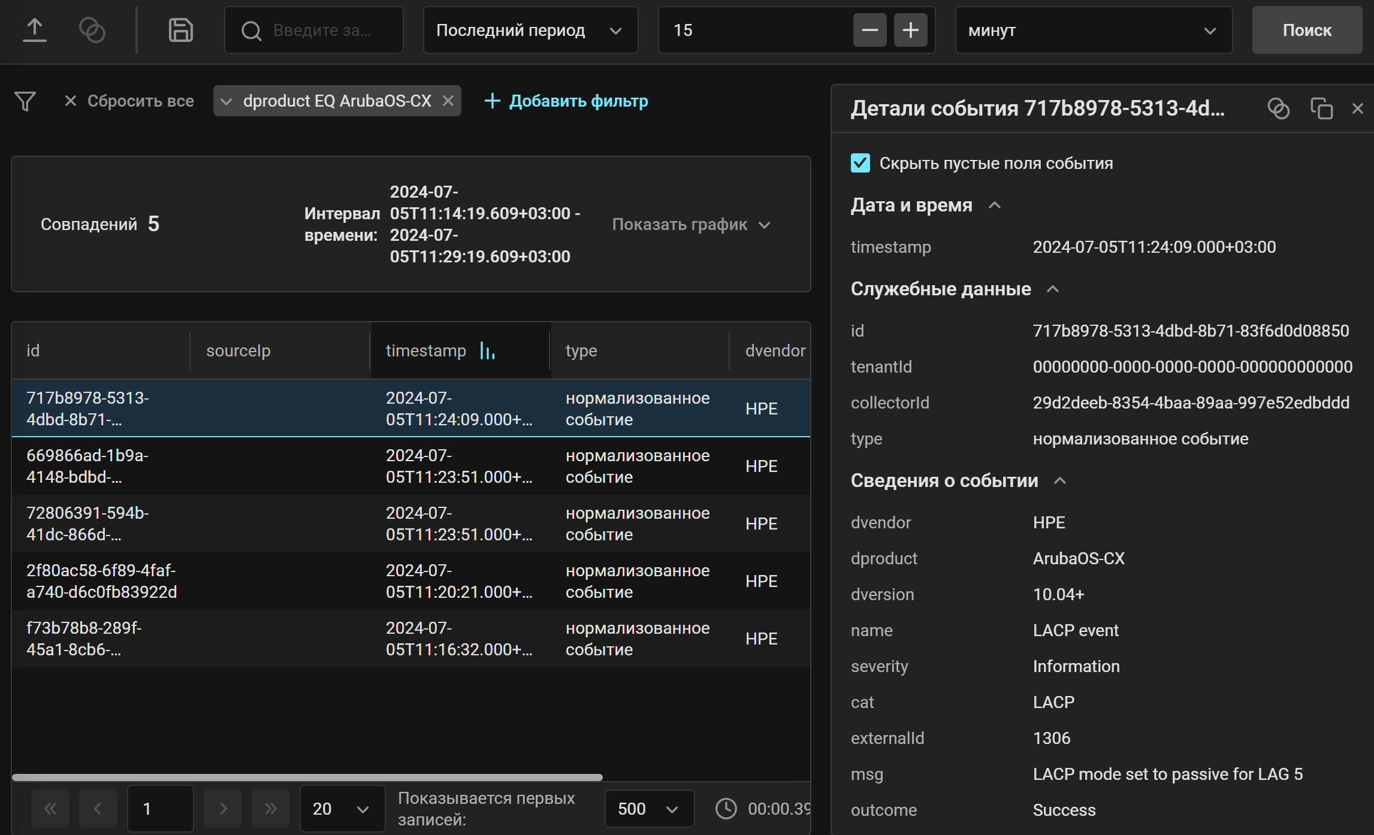Viewport: 1374px width, 835px height.
Task: Click Сбросить все to reset filters
Action: pos(140,101)
